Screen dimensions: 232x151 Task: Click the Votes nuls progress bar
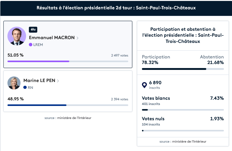coord(183,130)
